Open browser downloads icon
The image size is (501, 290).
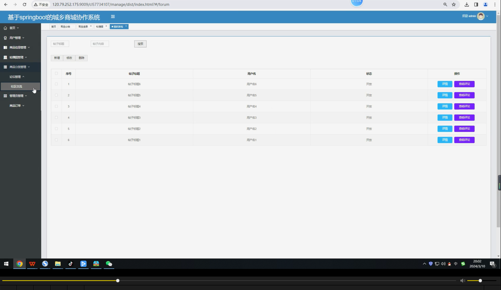tap(467, 5)
